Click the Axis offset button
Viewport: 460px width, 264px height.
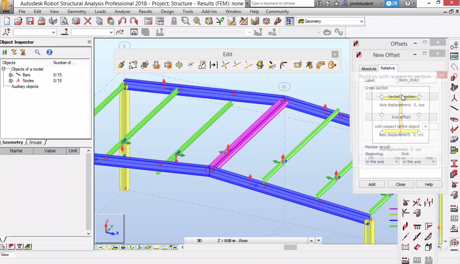[x=401, y=117]
